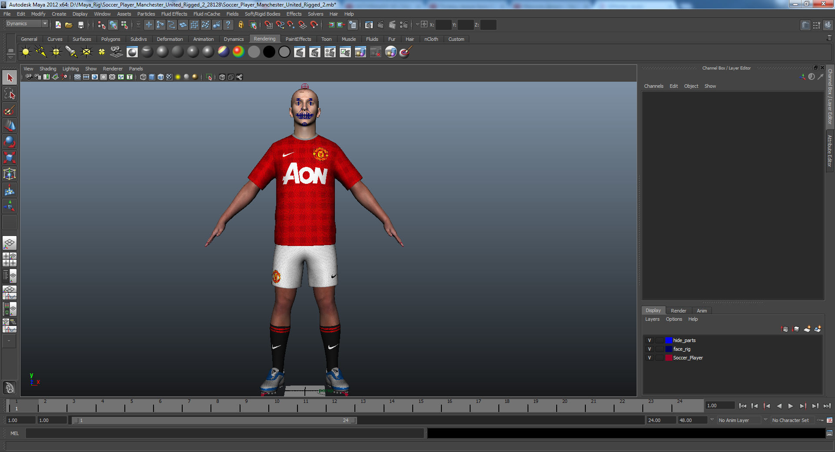Create layer from selected objects icon

[818, 329]
